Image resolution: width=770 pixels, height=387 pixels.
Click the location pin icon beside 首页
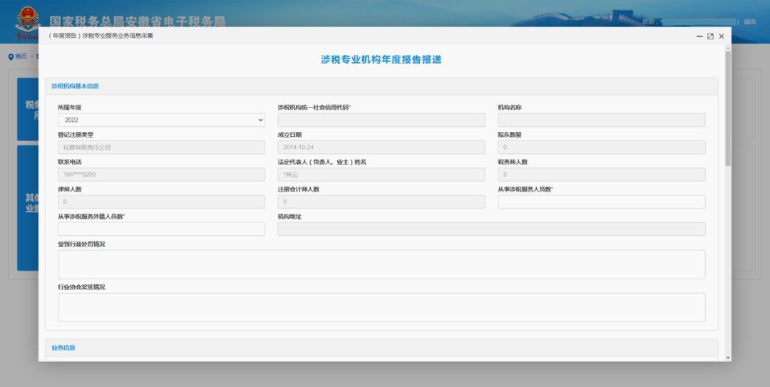(x=11, y=56)
